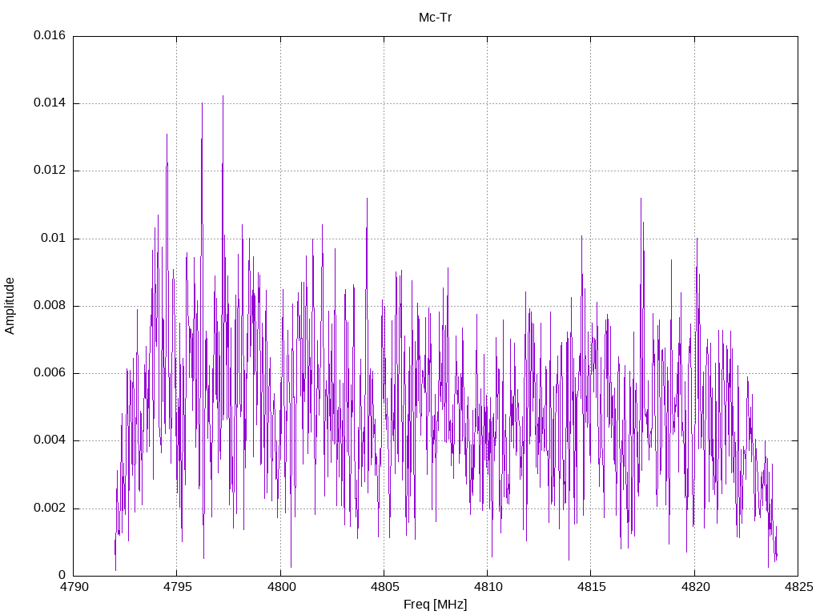Click the y-axis tick value 0.008
The height and width of the screenshot is (615, 820).
coord(50,305)
